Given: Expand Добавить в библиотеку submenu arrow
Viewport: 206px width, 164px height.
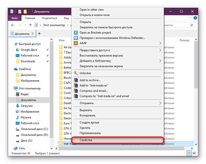Looking at the screenshot, I should click(x=160, y=61).
